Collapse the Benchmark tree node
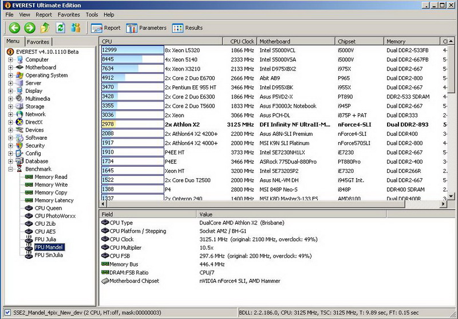The image size is (458, 319). (11, 170)
